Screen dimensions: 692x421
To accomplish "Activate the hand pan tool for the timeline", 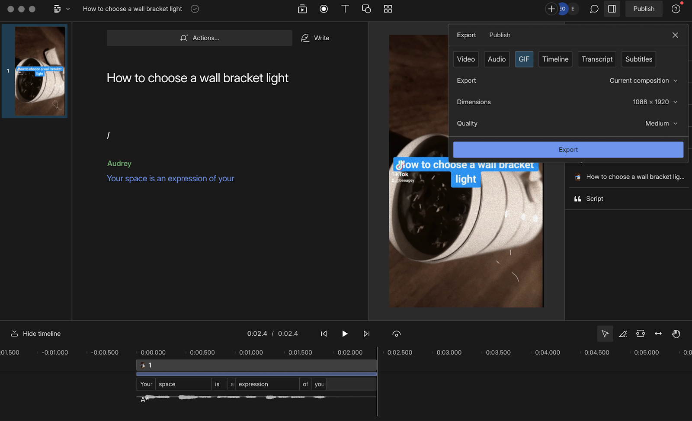I will click(676, 334).
